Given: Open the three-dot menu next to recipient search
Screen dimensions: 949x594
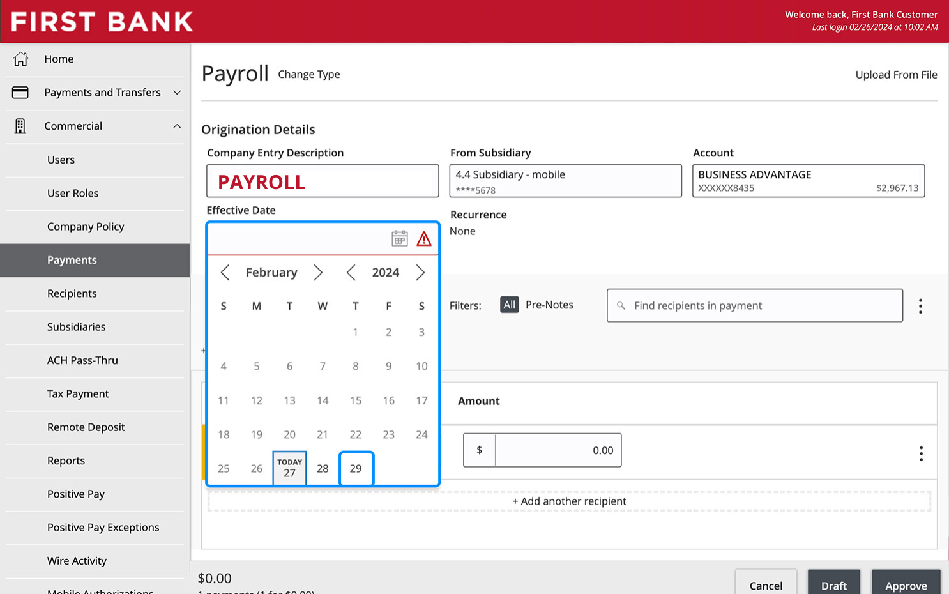Looking at the screenshot, I should pyautogui.click(x=920, y=306).
